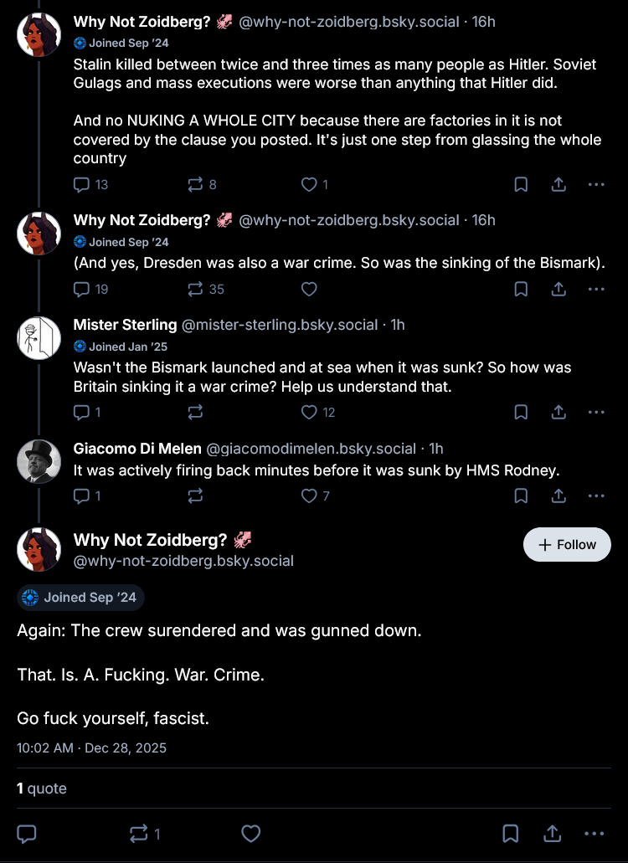Open more options on main post footer

[594, 834]
